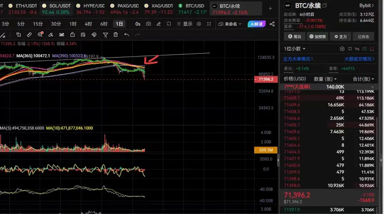Open the 合计(张) column dropdown
Viewport: 384px width, 214px height.
pyautogui.click(x=363, y=79)
